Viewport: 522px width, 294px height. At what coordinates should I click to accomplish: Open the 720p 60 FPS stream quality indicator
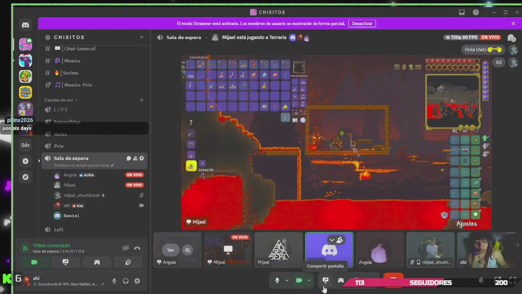461,37
